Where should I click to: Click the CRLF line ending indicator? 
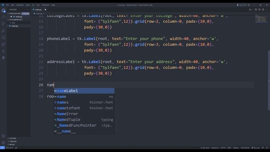point(229,148)
